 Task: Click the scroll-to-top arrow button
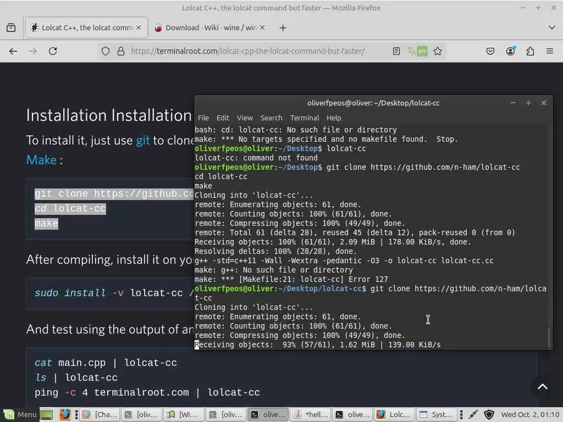pyautogui.click(x=543, y=386)
